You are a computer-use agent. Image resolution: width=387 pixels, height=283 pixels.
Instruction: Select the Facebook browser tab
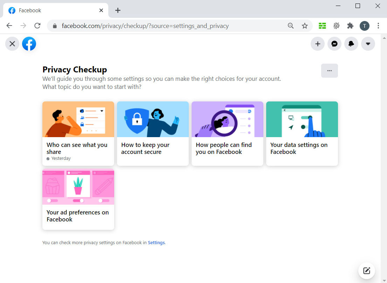pos(56,10)
